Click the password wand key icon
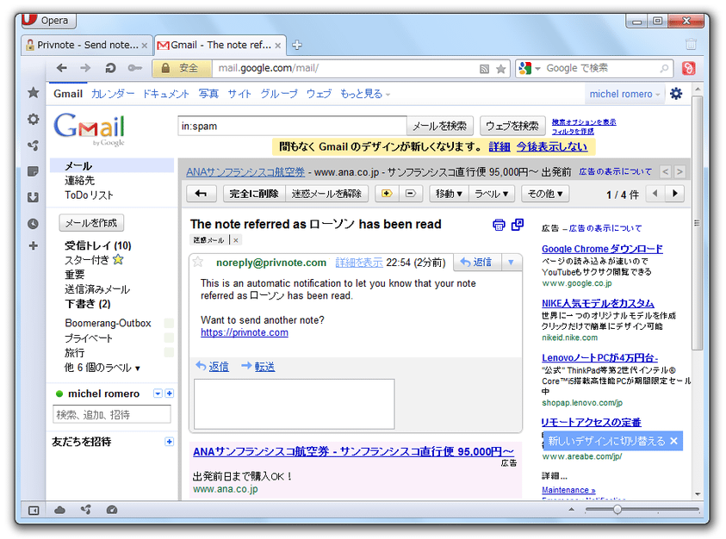 tap(134, 69)
